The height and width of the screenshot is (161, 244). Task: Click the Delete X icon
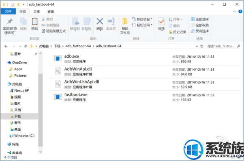100,21
